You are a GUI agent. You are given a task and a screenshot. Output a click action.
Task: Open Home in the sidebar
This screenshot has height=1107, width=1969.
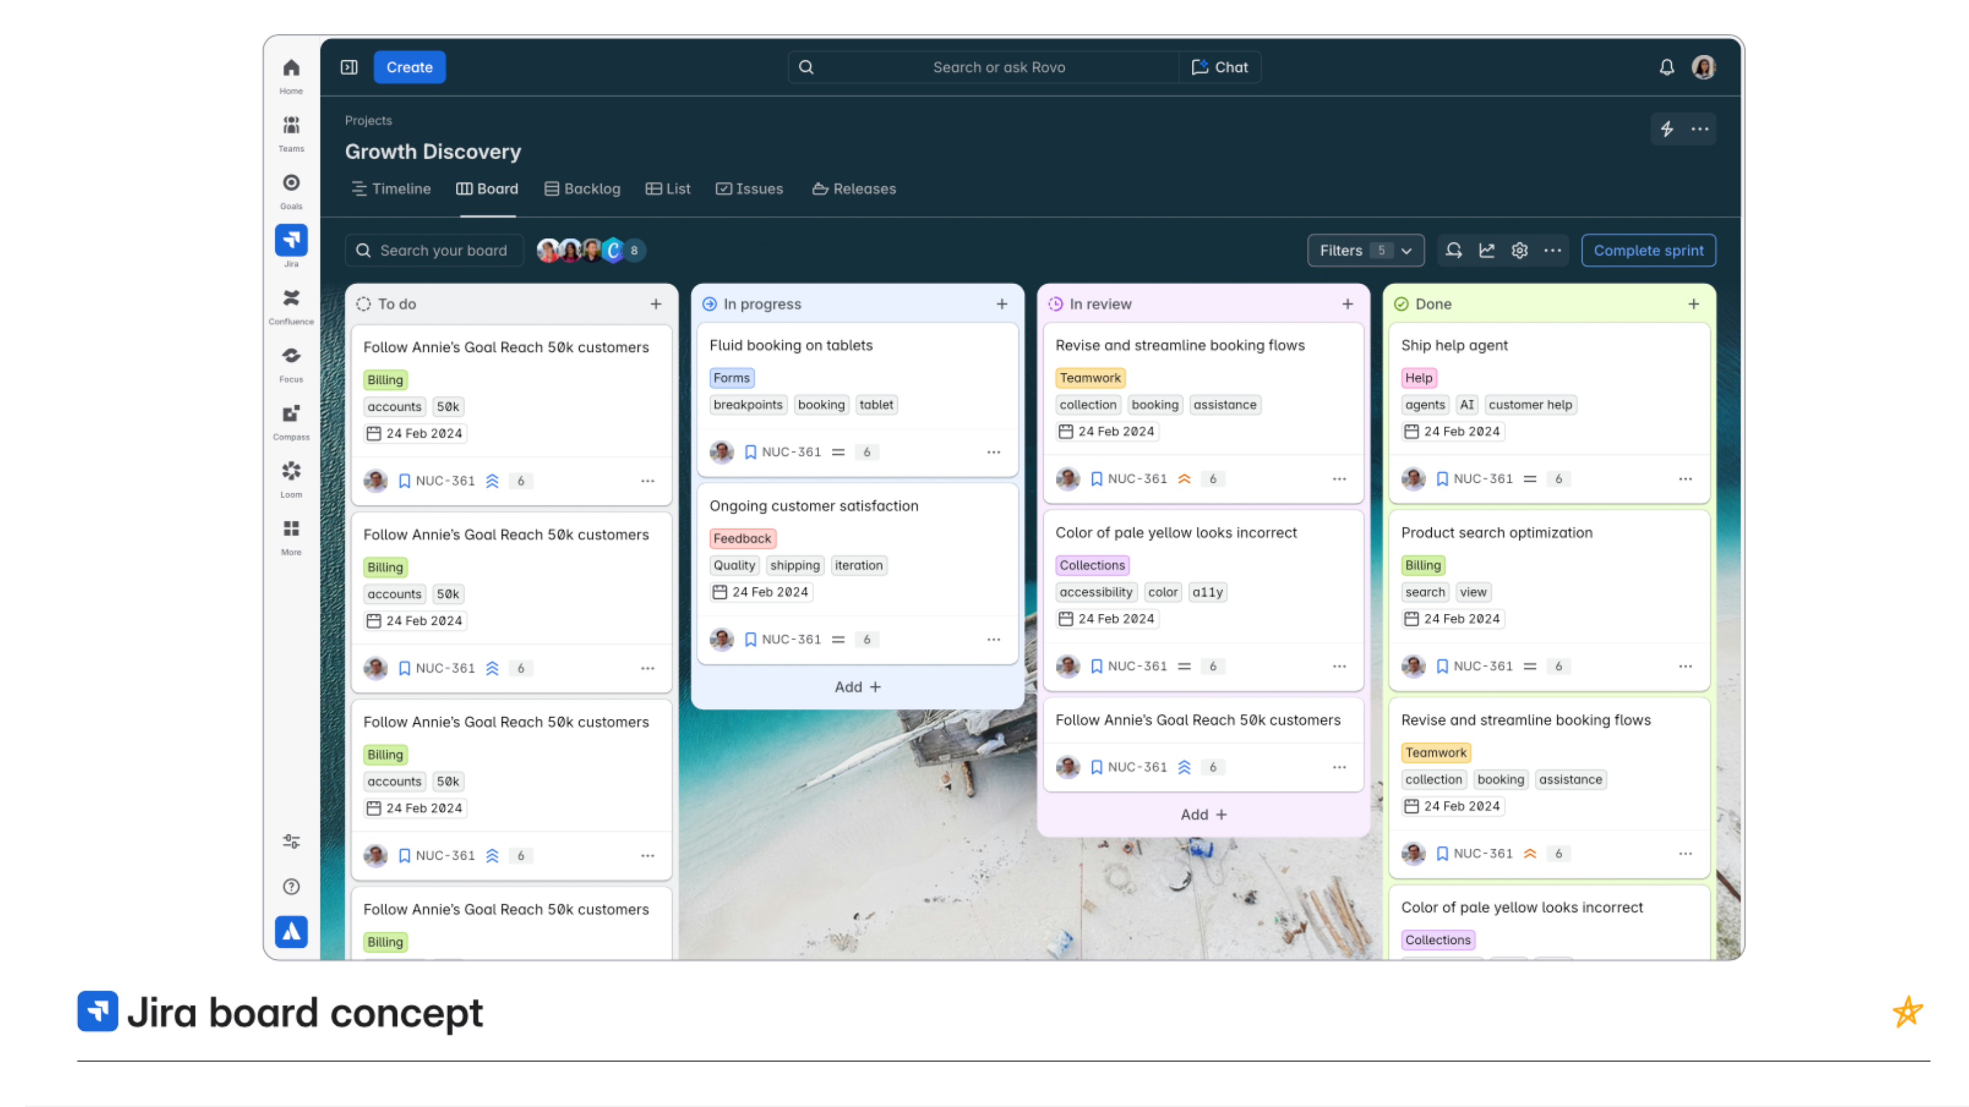pos(291,76)
